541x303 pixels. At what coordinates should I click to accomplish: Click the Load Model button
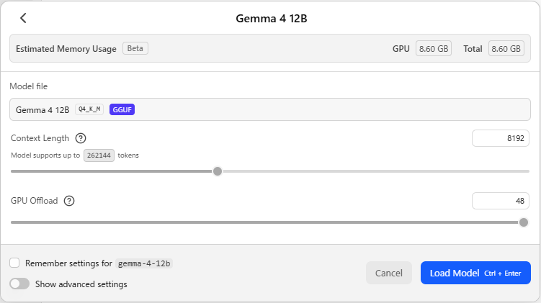pos(475,273)
